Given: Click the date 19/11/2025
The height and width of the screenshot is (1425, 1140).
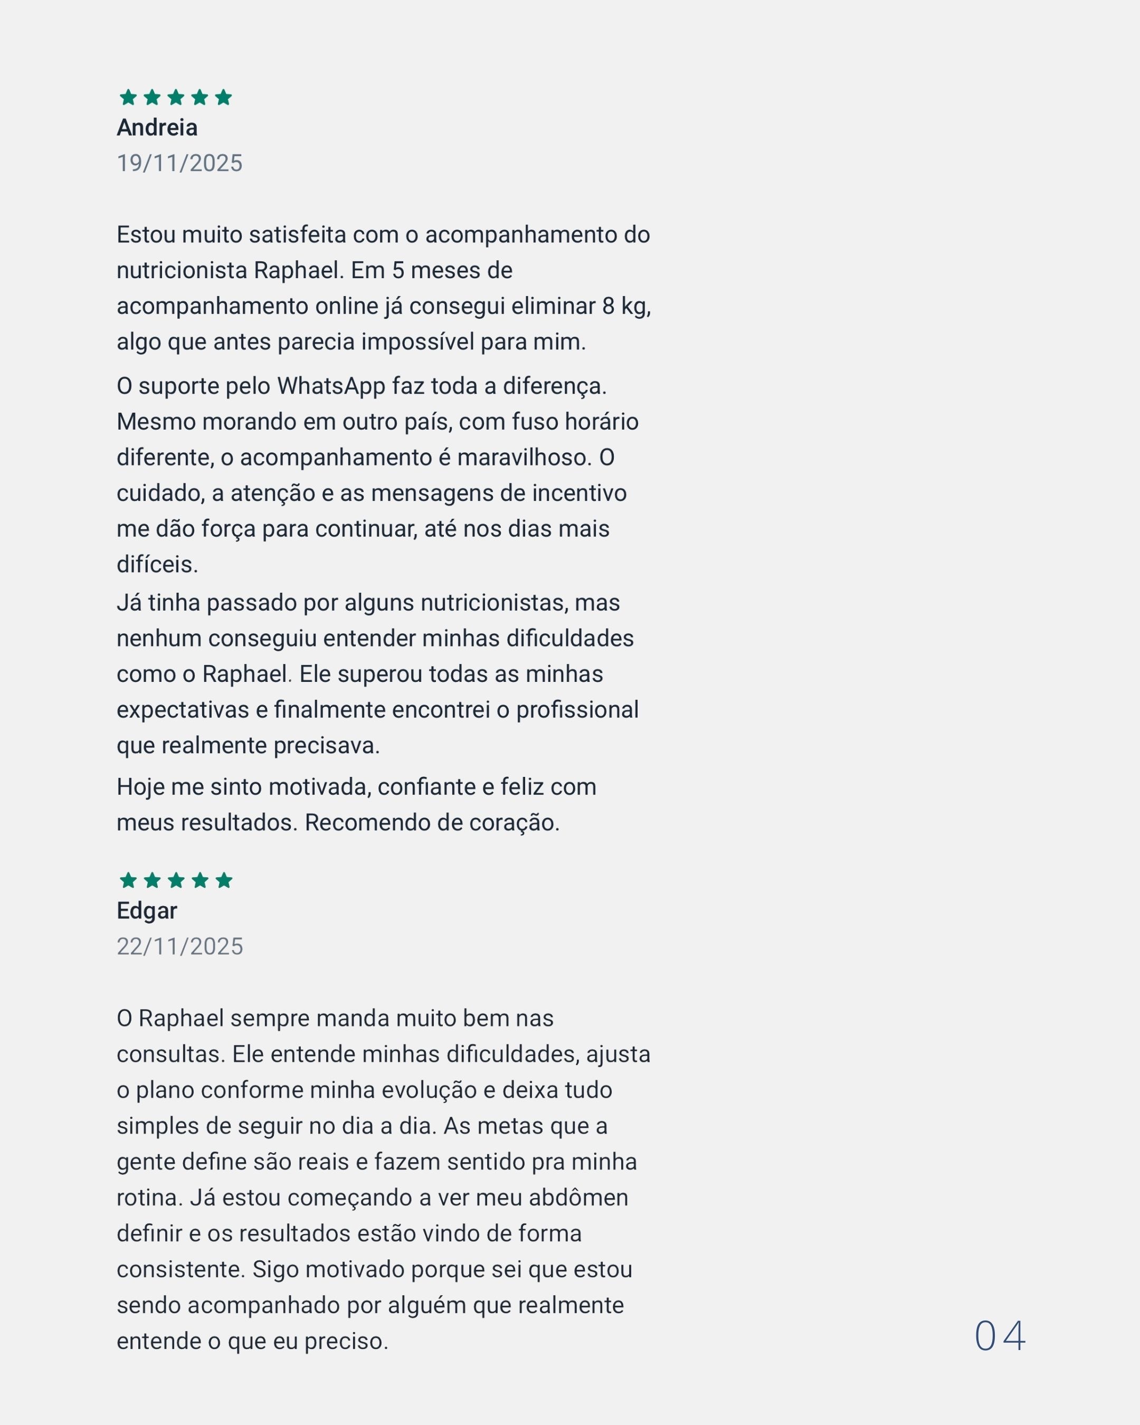Looking at the screenshot, I should (x=180, y=163).
